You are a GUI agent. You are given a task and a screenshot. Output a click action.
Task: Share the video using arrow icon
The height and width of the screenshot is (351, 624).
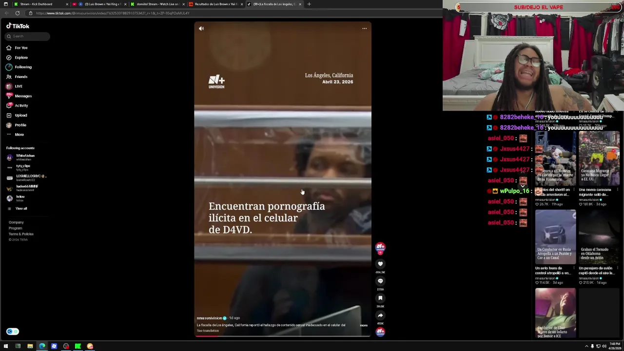(x=380, y=315)
